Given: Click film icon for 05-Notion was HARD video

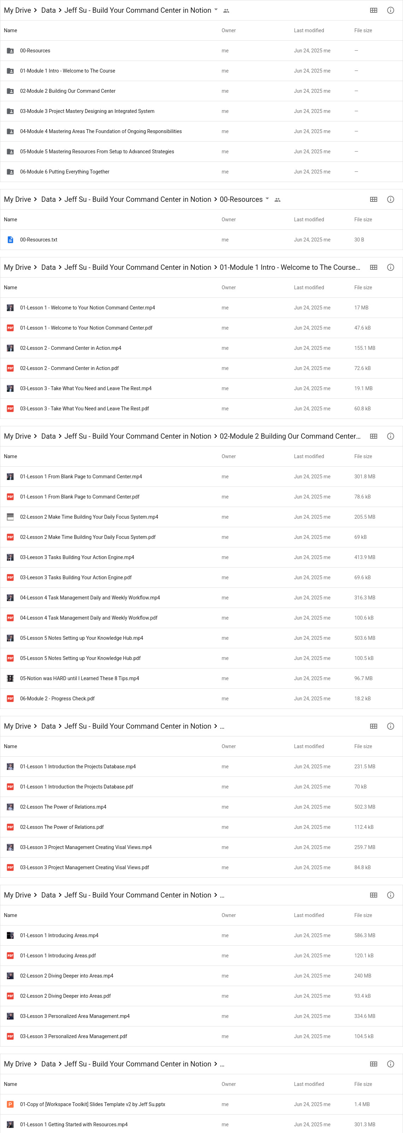Looking at the screenshot, I should 10,678.
